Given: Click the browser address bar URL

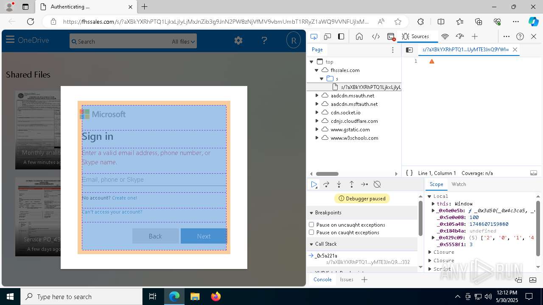Looking at the screenshot, I should [216, 22].
